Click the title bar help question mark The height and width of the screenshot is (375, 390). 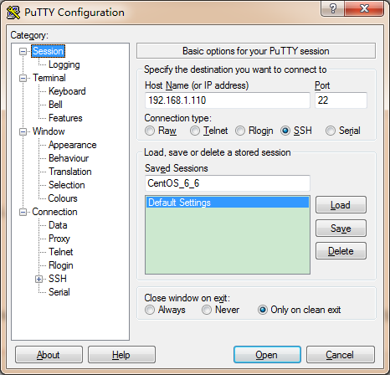click(333, 8)
